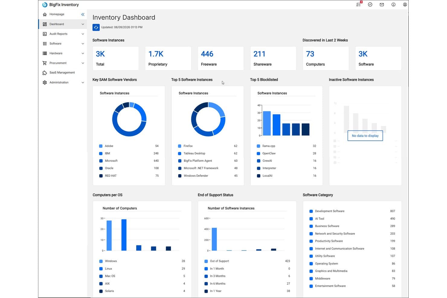Open the 211 Shareware card
This screenshot has height=298, width=447.
pyautogui.click(x=273, y=58)
